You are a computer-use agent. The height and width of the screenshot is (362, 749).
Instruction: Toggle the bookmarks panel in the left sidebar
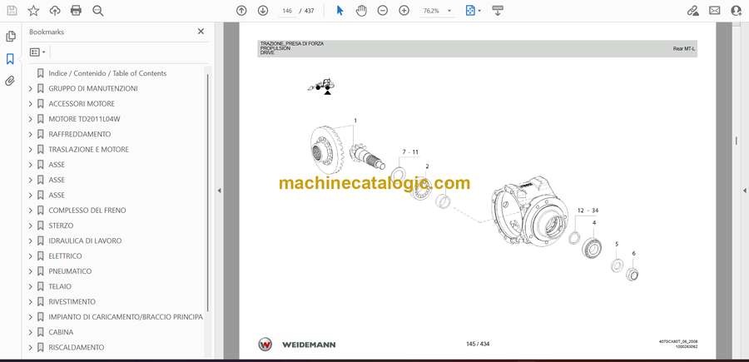click(x=10, y=59)
